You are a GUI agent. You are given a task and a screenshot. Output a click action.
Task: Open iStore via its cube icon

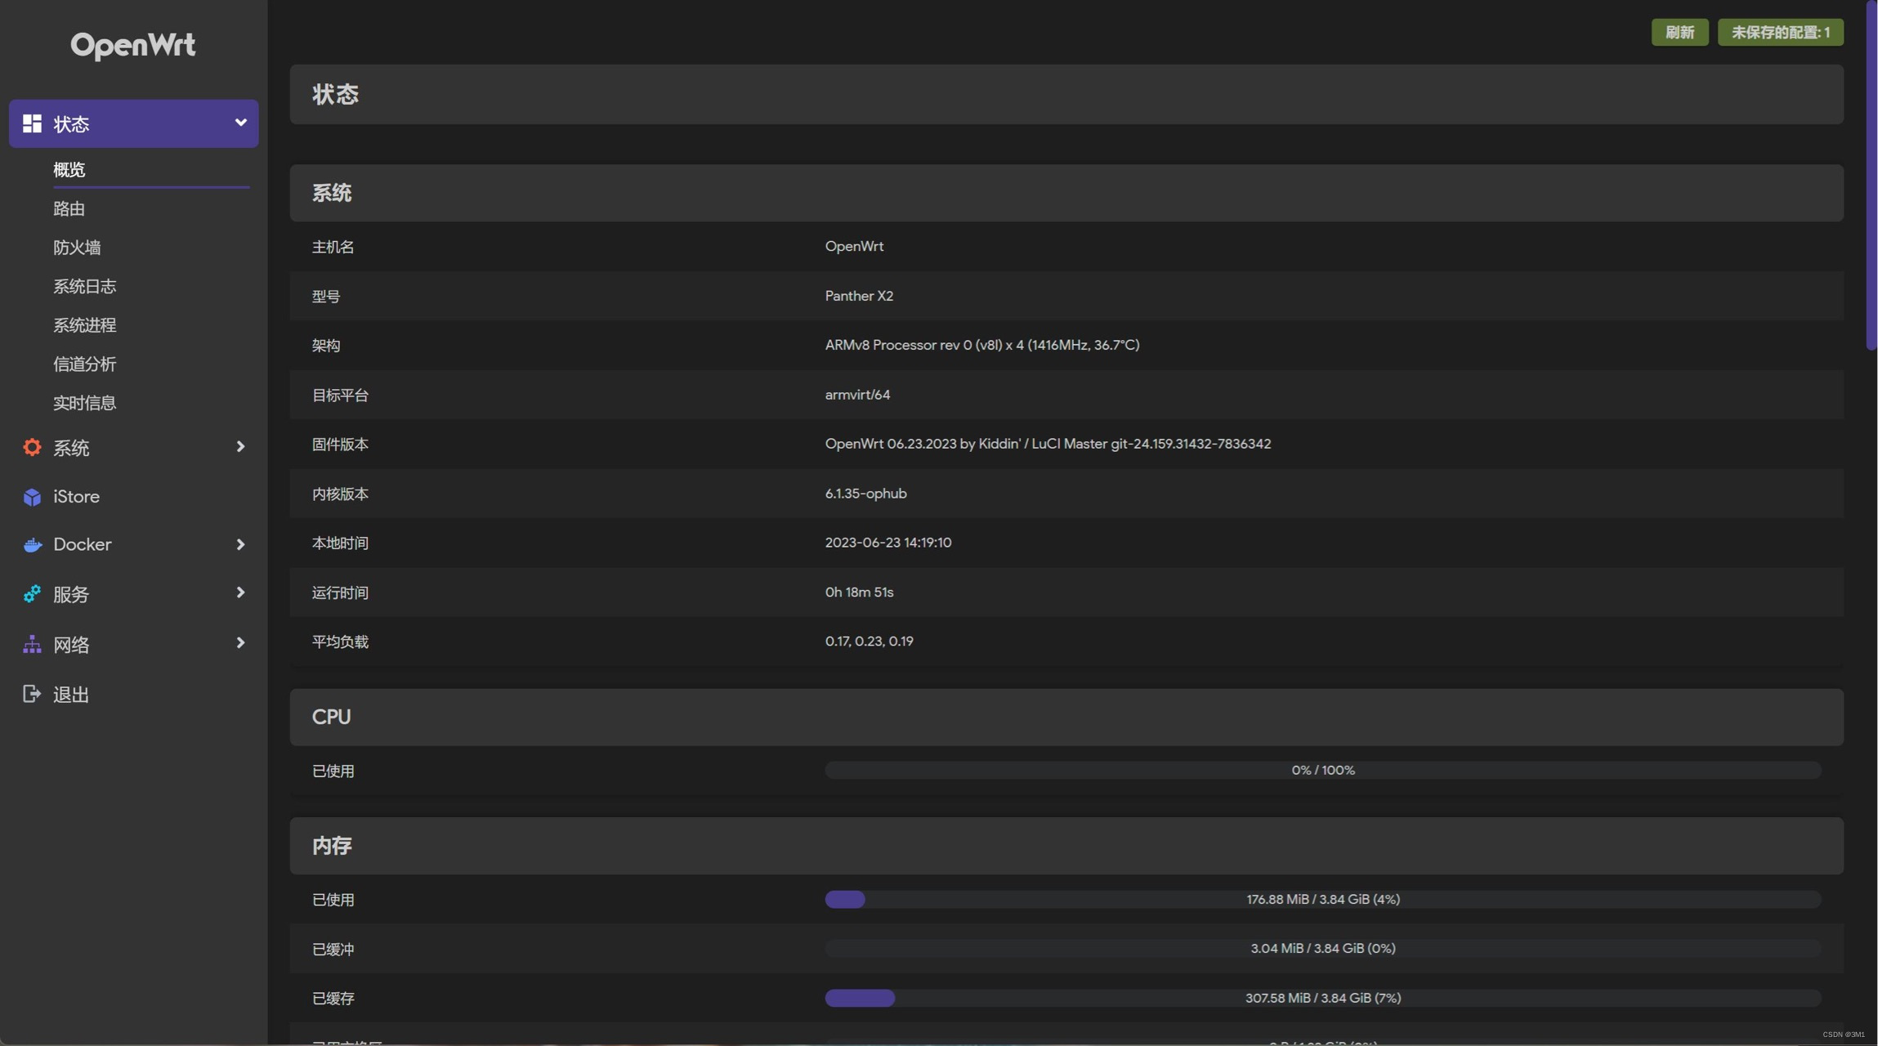(32, 497)
